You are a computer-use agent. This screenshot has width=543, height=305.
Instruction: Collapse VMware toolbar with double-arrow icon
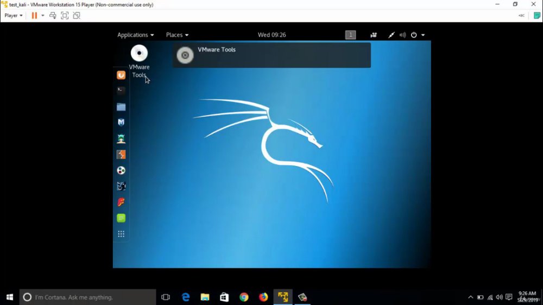click(521, 16)
